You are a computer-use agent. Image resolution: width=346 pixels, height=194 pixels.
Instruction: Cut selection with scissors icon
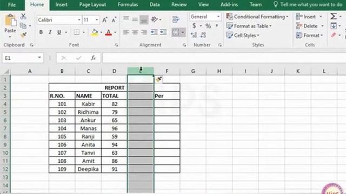[23, 16]
